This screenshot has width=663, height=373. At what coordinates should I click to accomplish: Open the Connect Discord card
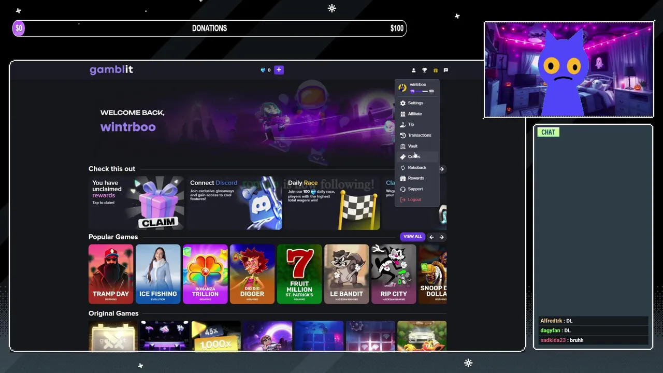coord(234,203)
